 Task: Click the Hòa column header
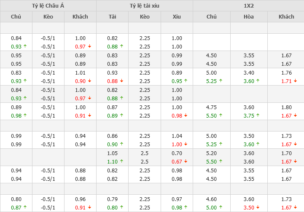(x=249, y=17)
